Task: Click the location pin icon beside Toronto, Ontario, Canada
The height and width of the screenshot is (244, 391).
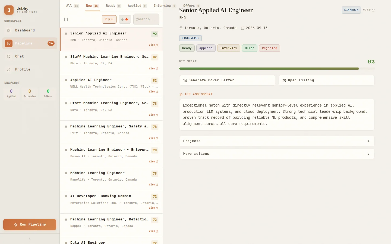Action: (x=181, y=28)
